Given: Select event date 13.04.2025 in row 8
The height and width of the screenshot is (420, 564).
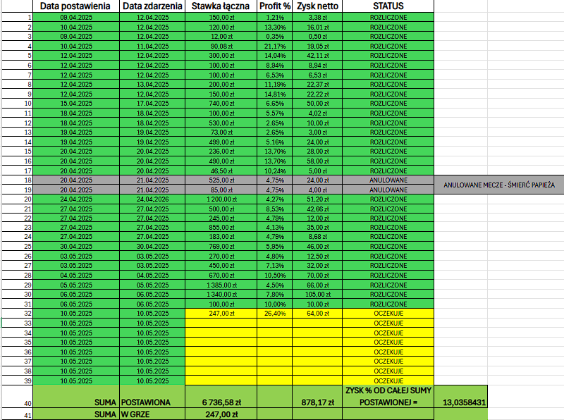Looking at the screenshot, I should point(152,84).
